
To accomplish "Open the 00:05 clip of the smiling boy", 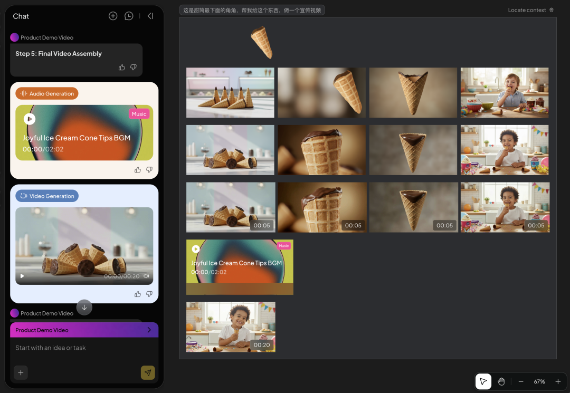I will click(x=505, y=207).
